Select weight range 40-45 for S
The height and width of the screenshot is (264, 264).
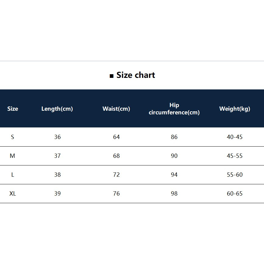[235, 137]
